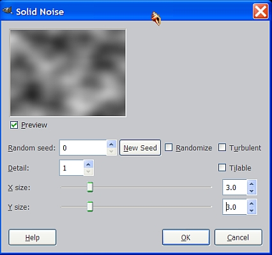
Task: Decrement the Detail value down arrow
Action: [88, 171]
